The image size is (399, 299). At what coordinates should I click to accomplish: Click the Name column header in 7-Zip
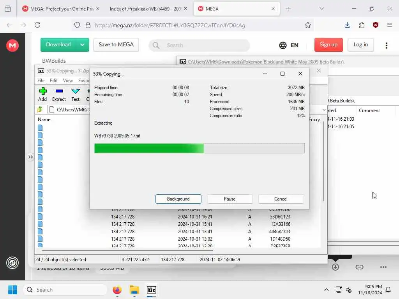pyautogui.click(x=44, y=120)
